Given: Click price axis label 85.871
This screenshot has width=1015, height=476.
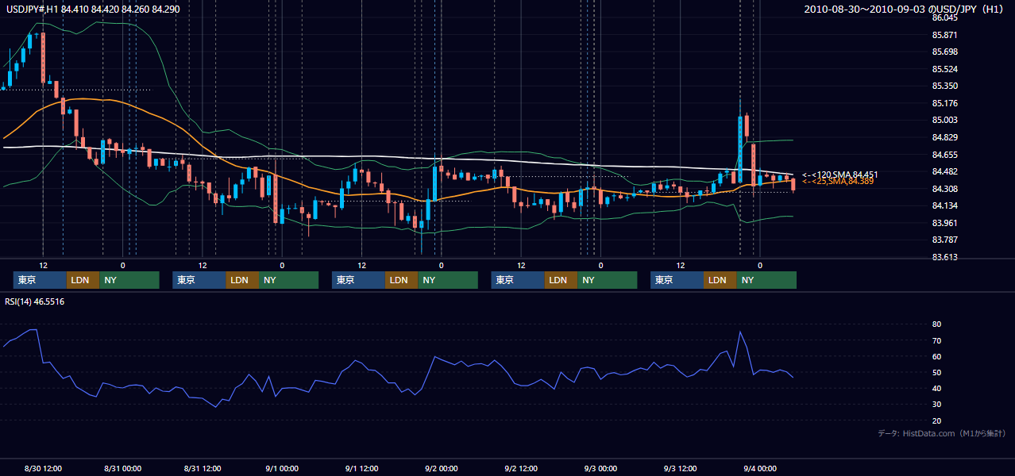Looking at the screenshot, I should point(944,35).
